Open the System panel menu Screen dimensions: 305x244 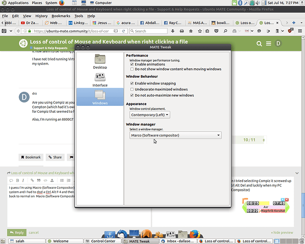tap(51, 3)
